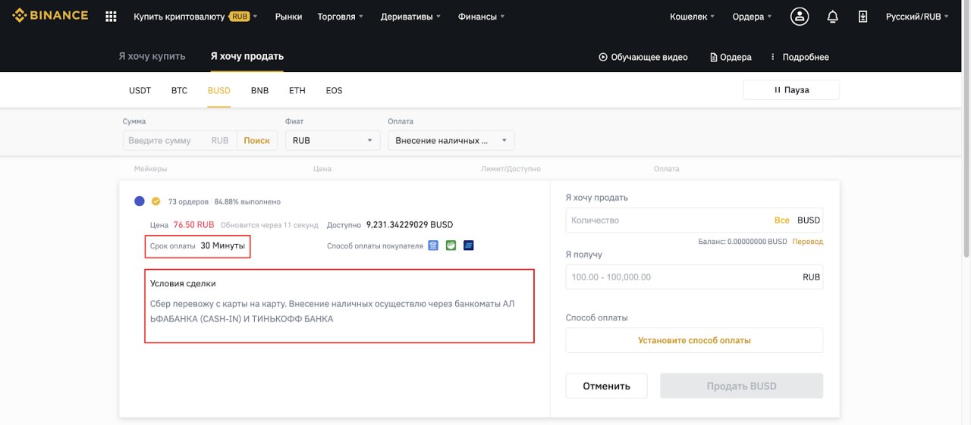Select the USDT crypto tab
Image resolution: width=971 pixels, height=425 pixels.
tap(140, 90)
